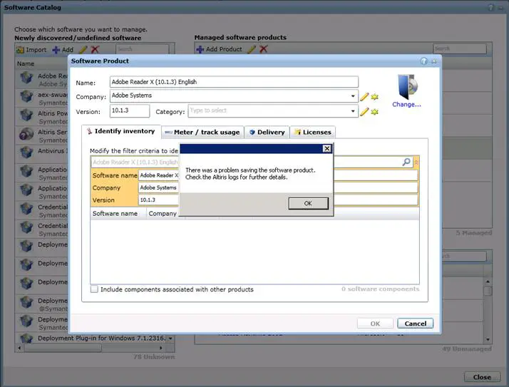
Task: Select the Adobe Reader row icon in the list
Action: pyautogui.click(x=26, y=78)
